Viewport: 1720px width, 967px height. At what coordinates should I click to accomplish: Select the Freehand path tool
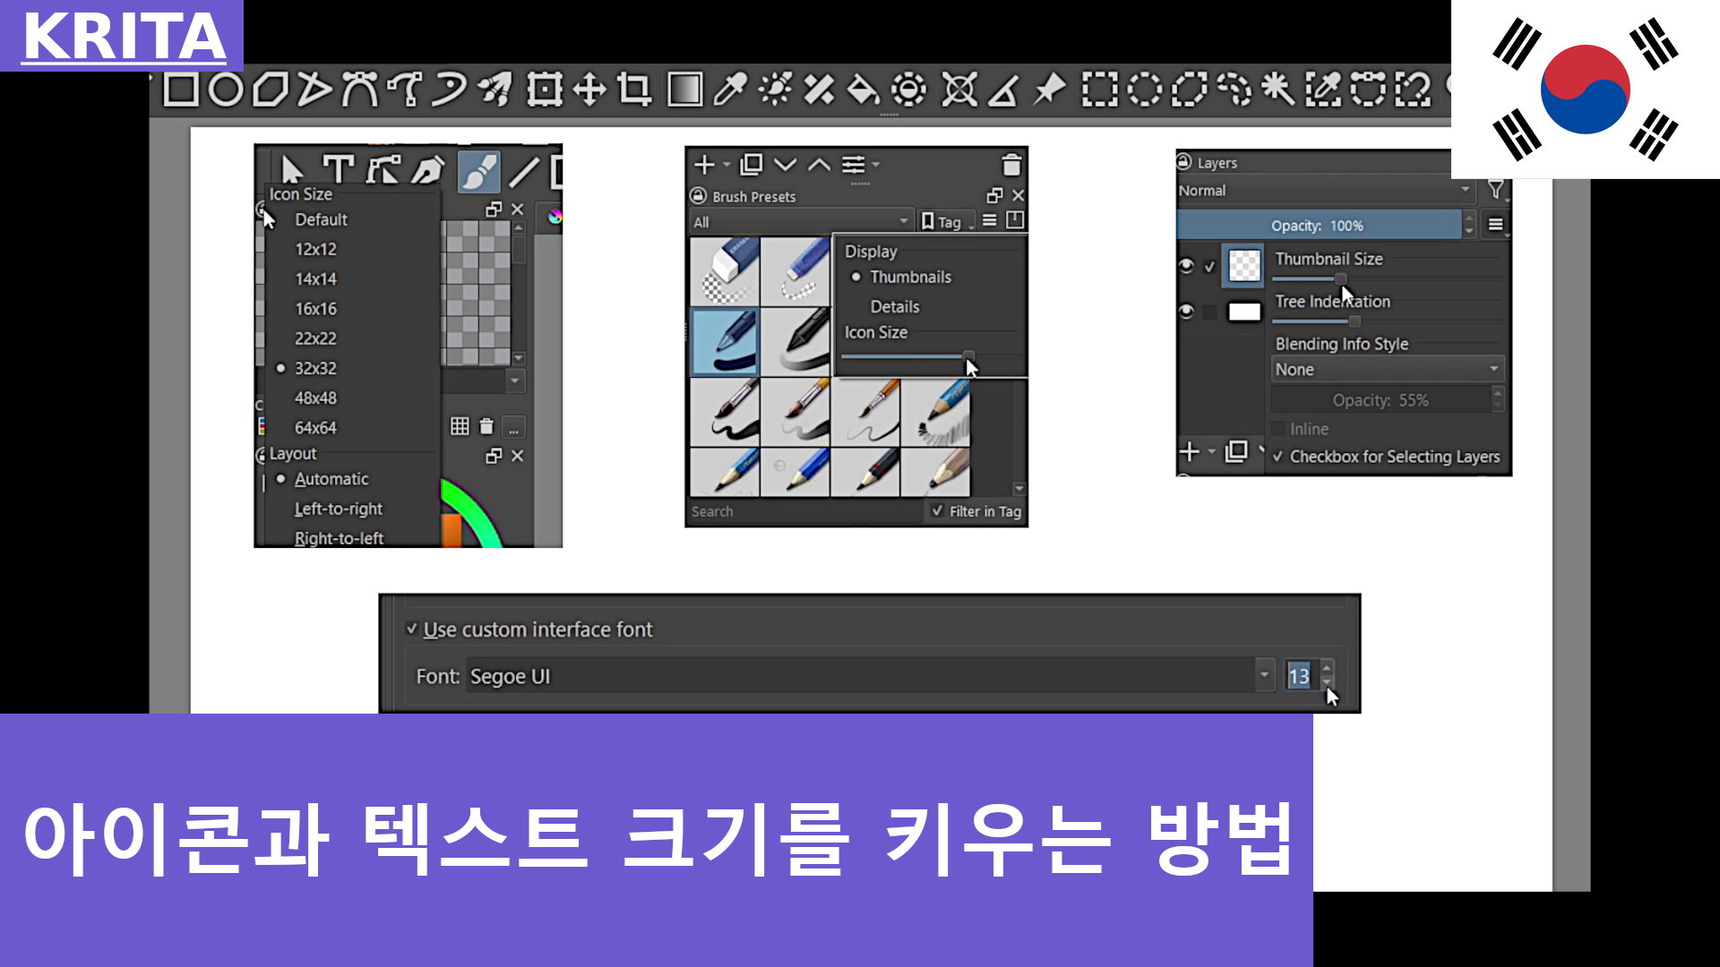click(405, 90)
